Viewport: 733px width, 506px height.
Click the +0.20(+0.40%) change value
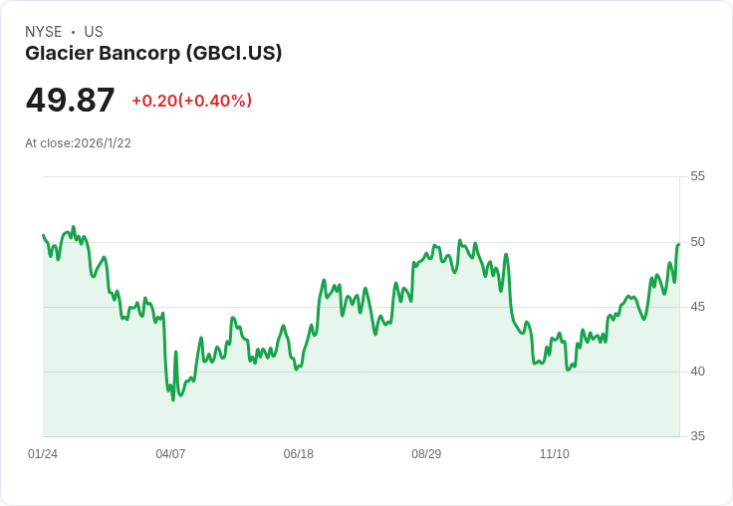191,101
